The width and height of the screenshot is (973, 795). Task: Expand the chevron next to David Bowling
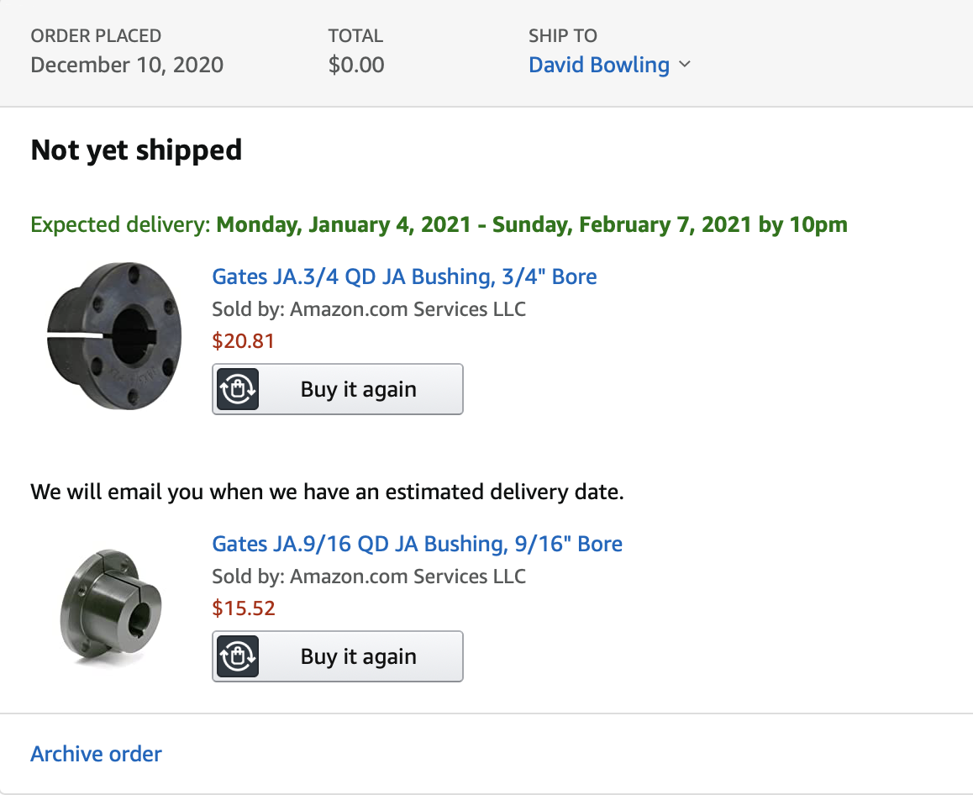pos(685,65)
